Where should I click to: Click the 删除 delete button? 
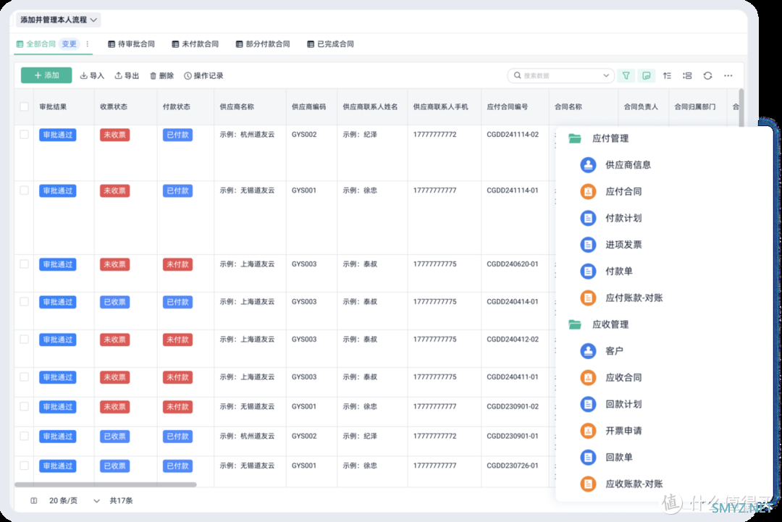point(162,76)
